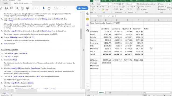Increase indent in Excel Alignment group

117,9
